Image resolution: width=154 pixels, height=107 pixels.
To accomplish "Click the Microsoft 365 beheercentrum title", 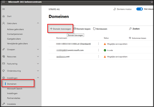I will point(25,2).
